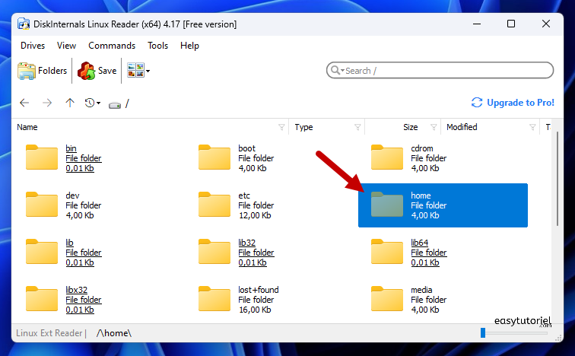Viewport: 575px width, 356px height.
Task: Click the Save toolbar icon
Action: coord(86,71)
